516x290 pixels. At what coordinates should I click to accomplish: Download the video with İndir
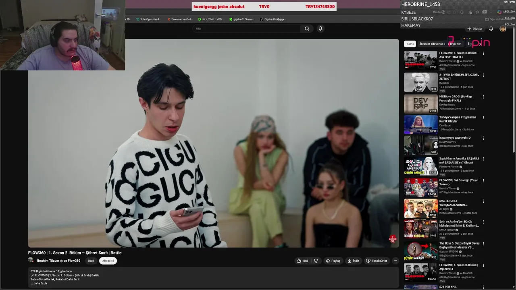point(353,261)
